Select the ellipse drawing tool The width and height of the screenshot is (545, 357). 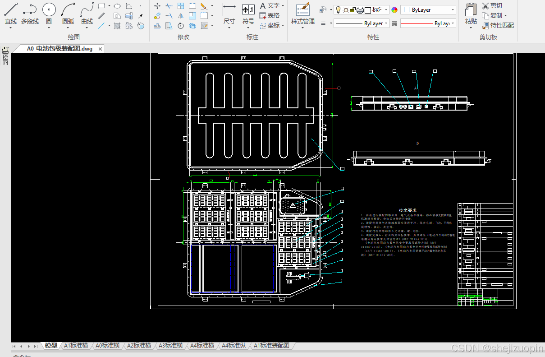click(117, 6)
